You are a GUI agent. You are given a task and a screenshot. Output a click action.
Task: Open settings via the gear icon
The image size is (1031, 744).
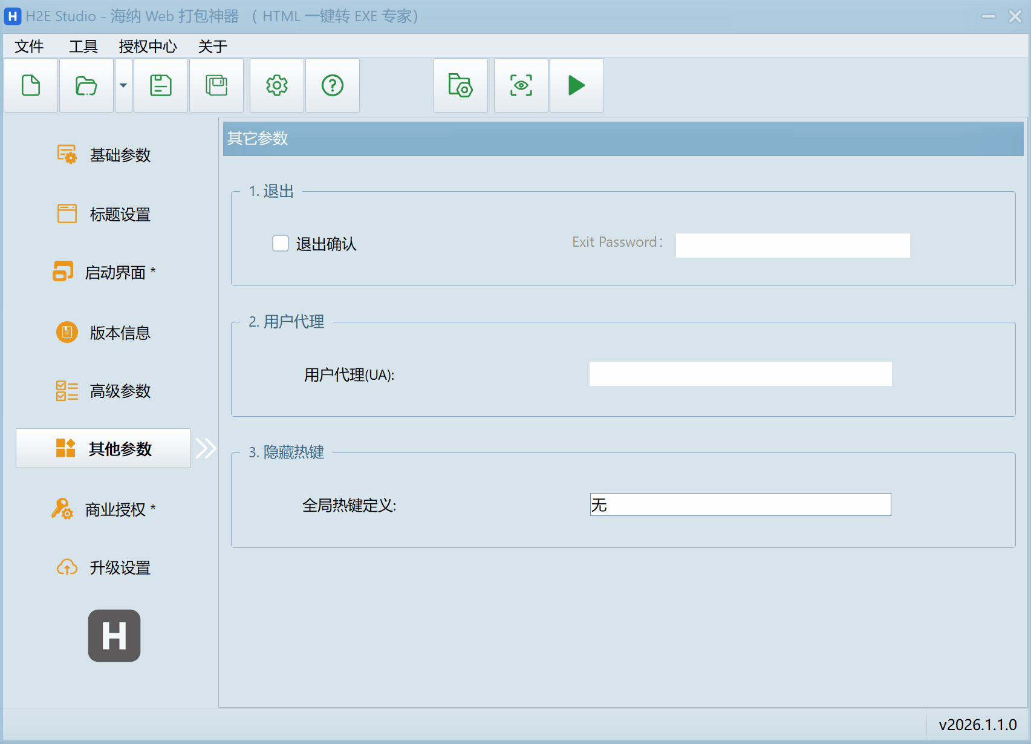click(x=277, y=85)
